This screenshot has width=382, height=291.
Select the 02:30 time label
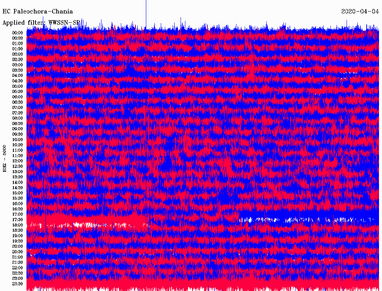(x=18, y=59)
